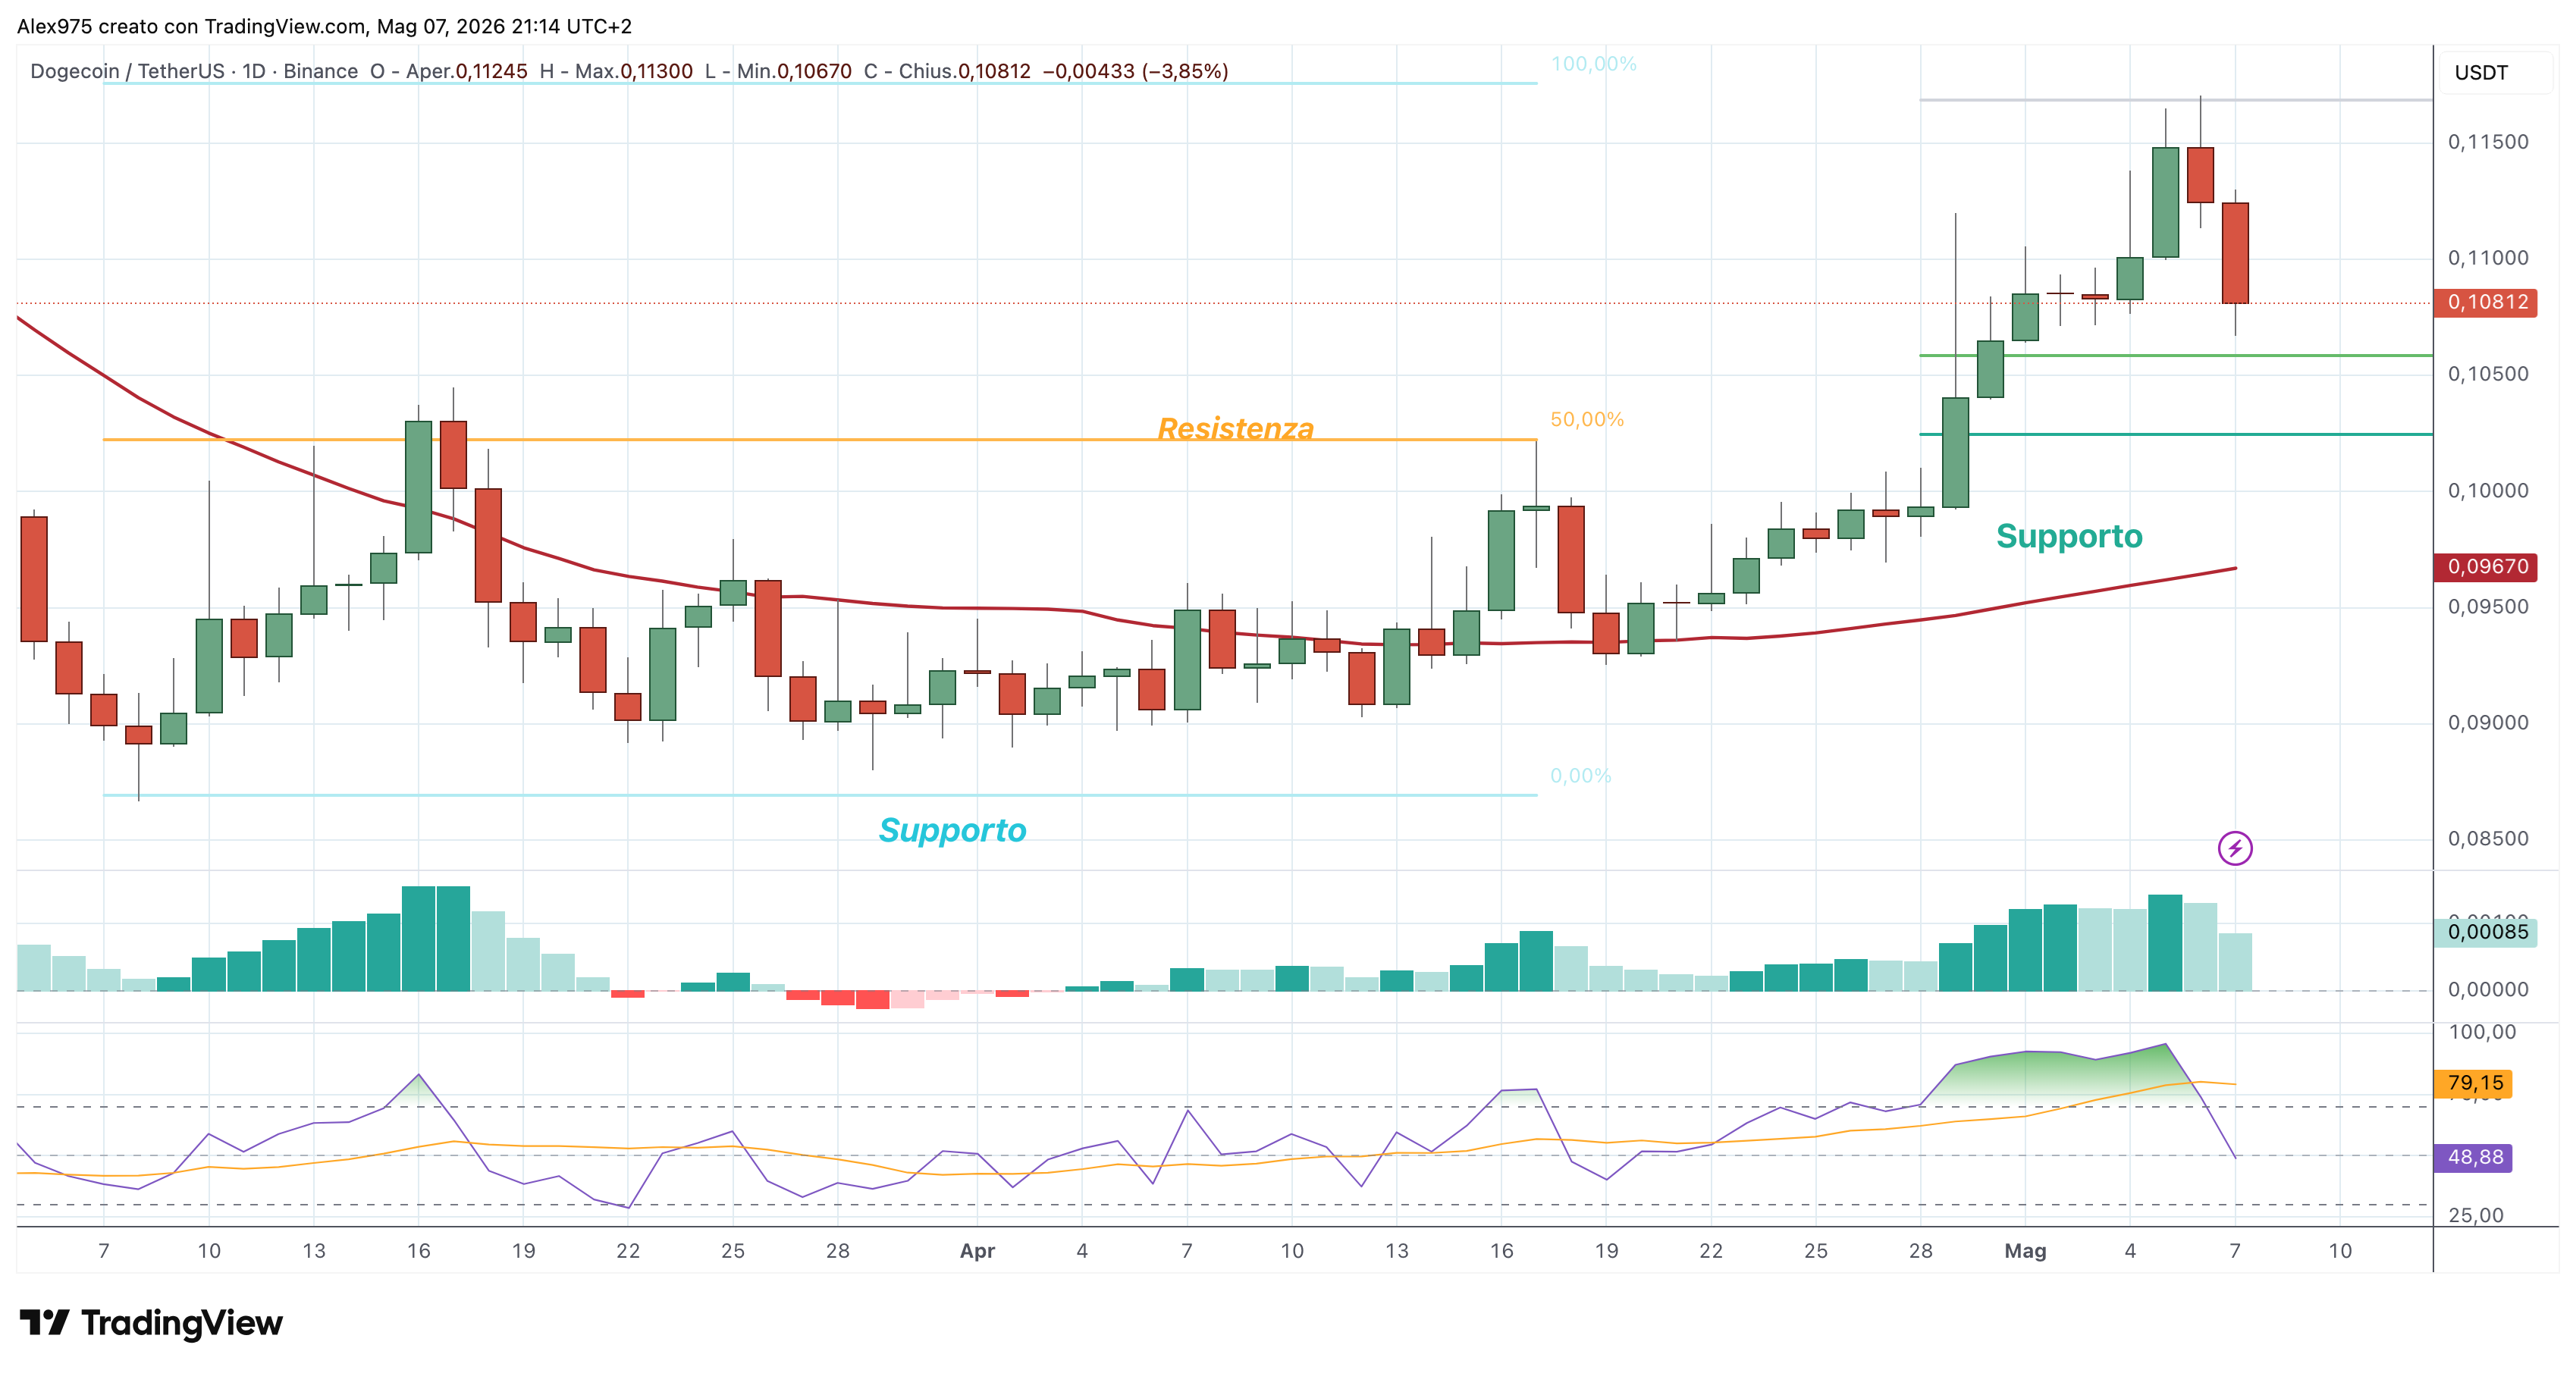
Task: Click the Apr label on time axis
Action: click(977, 1250)
